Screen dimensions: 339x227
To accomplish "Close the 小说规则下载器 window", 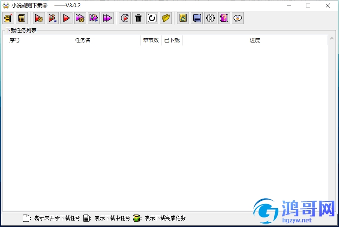I will pyautogui.click(x=328, y=6).
